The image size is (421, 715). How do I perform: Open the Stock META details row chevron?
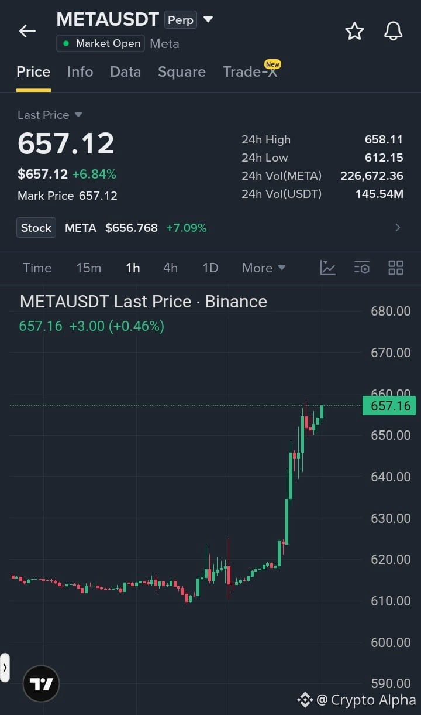(x=398, y=228)
